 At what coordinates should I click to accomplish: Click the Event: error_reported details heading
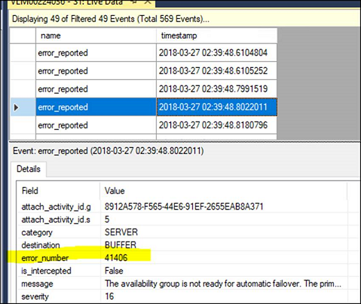pos(109,151)
